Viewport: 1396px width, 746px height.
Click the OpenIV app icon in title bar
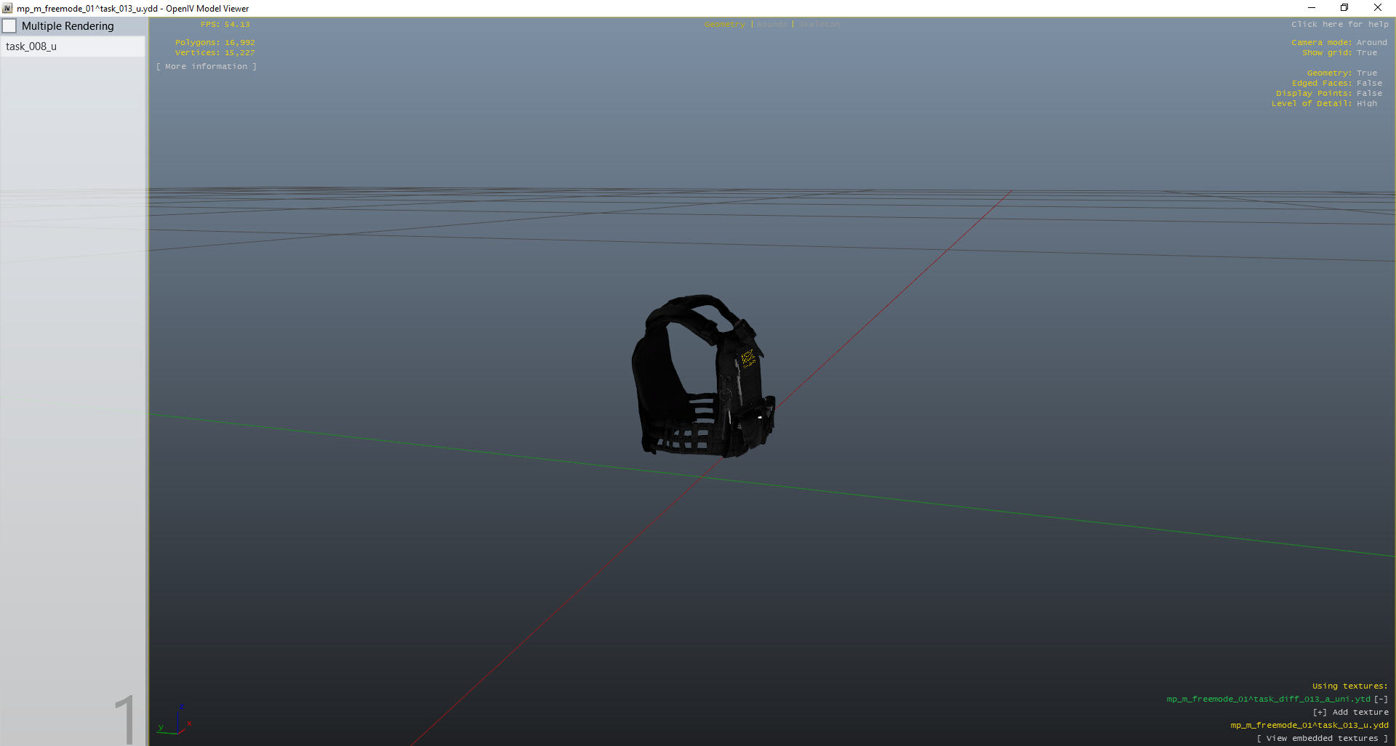point(7,9)
